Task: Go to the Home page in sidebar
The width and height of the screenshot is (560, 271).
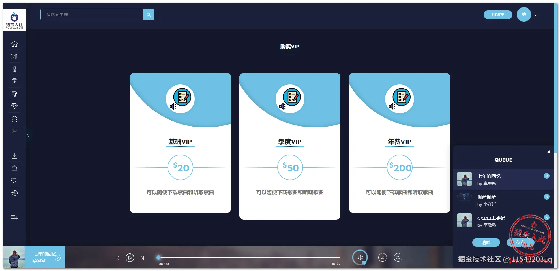Action: pyautogui.click(x=14, y=44)
